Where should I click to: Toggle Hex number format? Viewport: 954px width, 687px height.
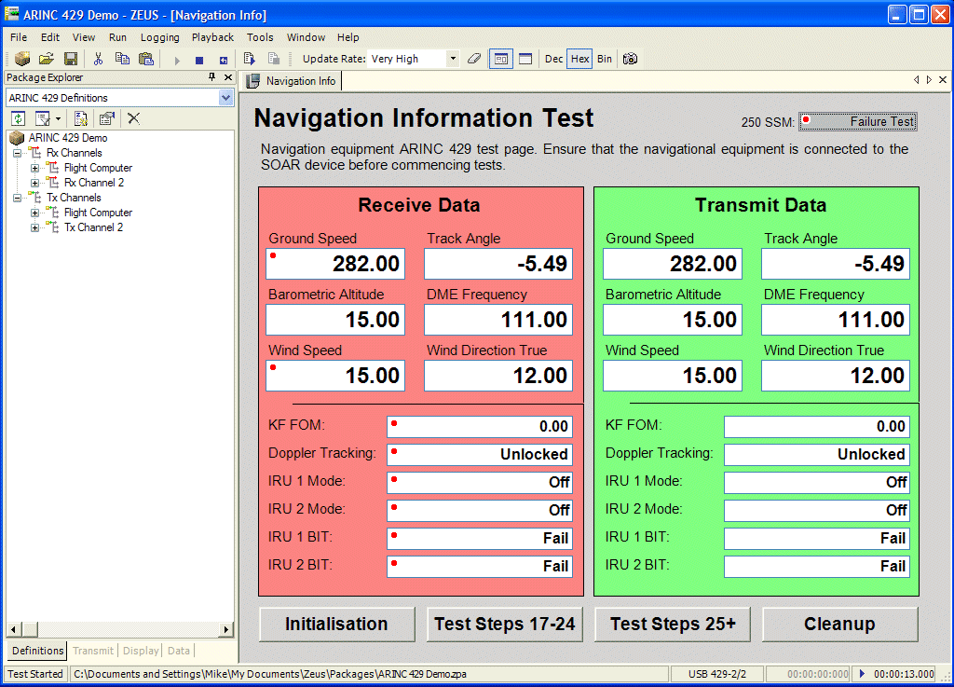point(579,59)
